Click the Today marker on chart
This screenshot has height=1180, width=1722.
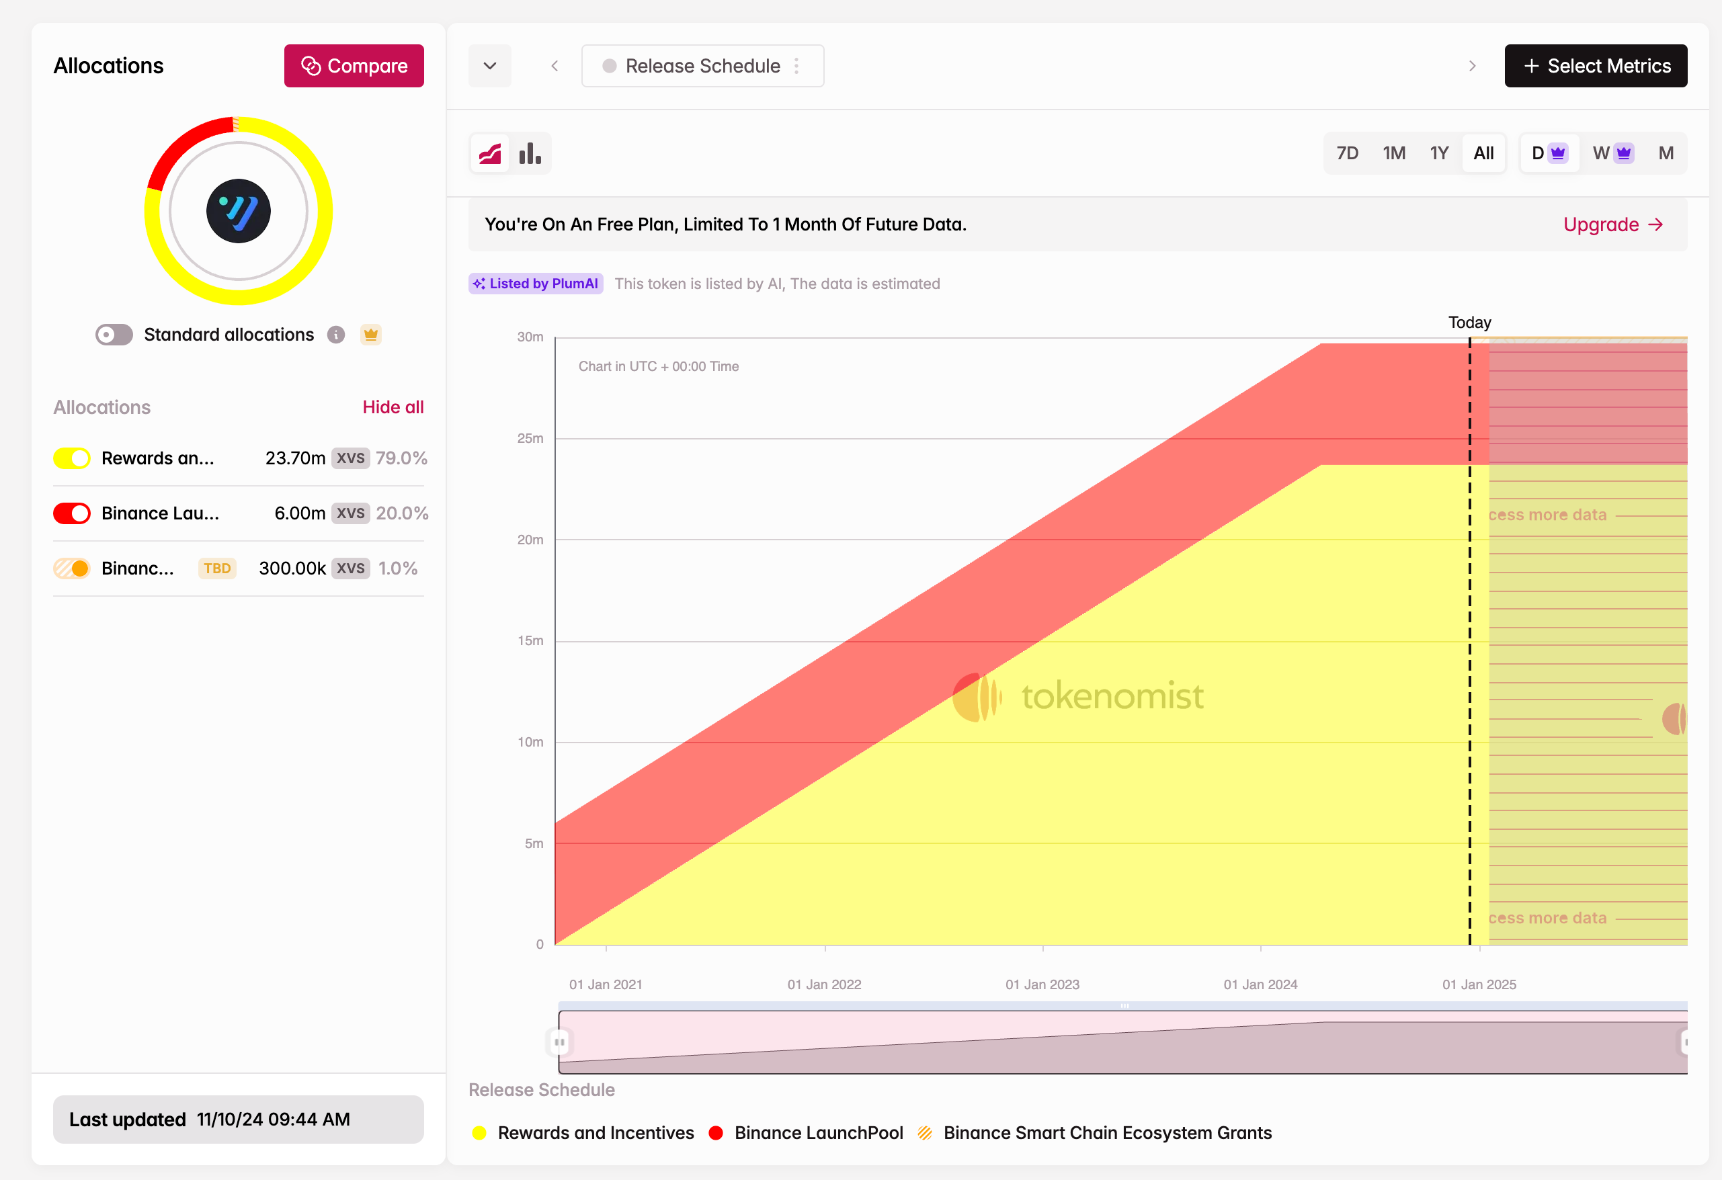(1468, 321)
